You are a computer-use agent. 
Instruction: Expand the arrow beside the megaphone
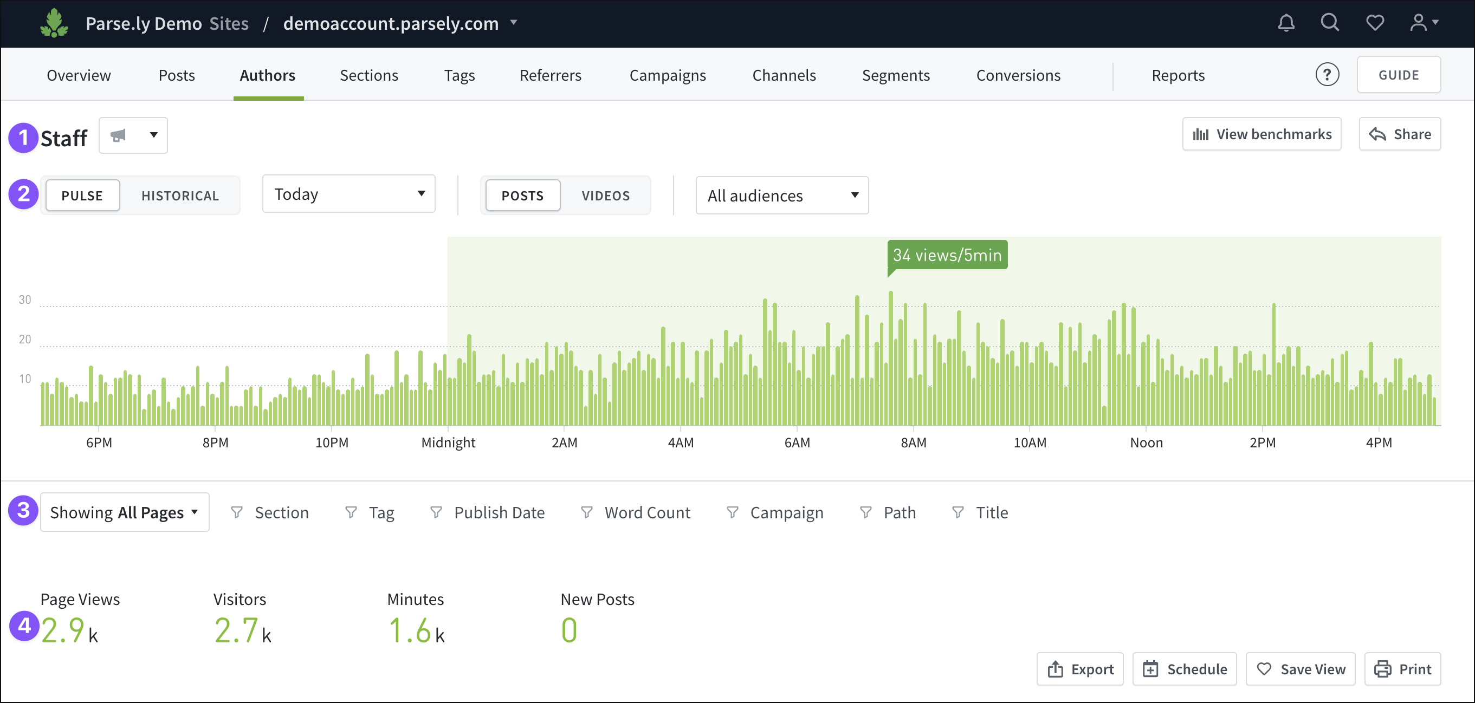click(153, 136)
